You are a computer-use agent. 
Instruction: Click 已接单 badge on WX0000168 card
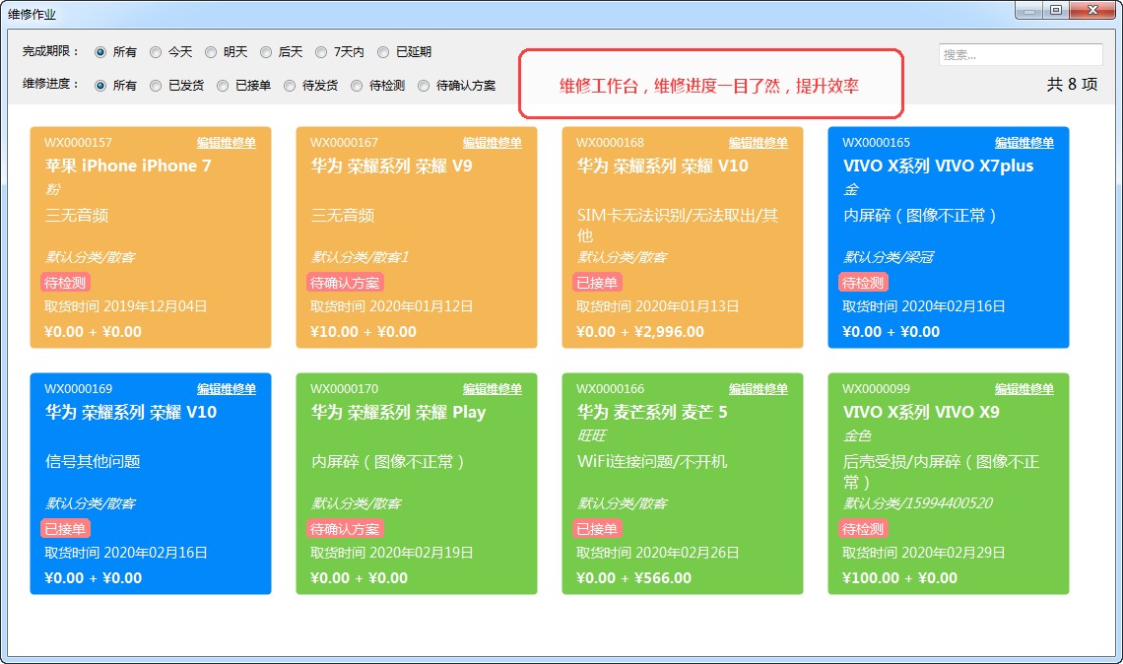pos(597,283)
